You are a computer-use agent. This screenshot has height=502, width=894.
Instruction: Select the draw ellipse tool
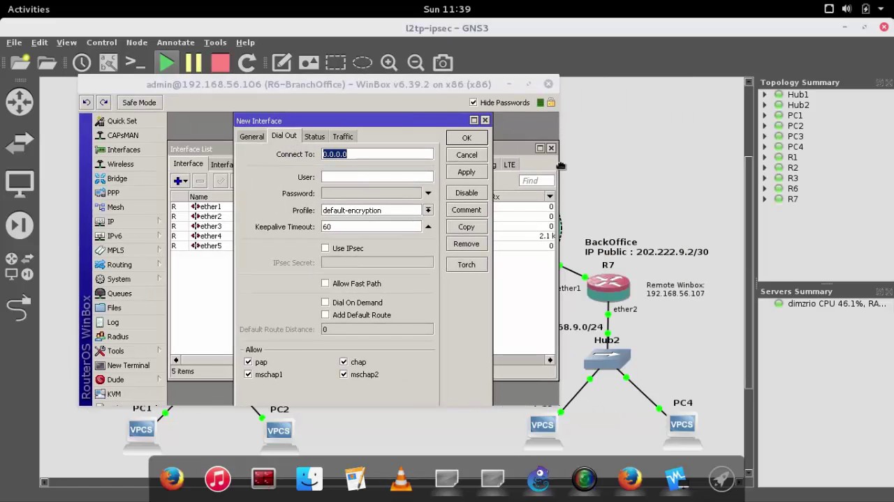362,63
